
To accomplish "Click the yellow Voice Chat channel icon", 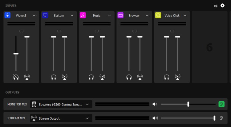I will point(158,15).
